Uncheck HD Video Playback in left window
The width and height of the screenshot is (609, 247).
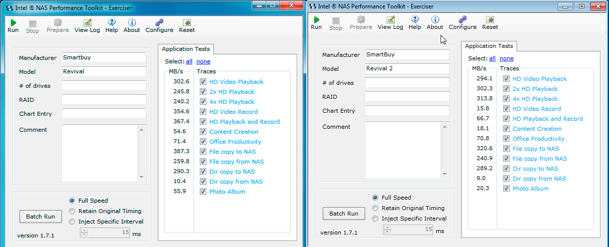(x=203, y=82)
